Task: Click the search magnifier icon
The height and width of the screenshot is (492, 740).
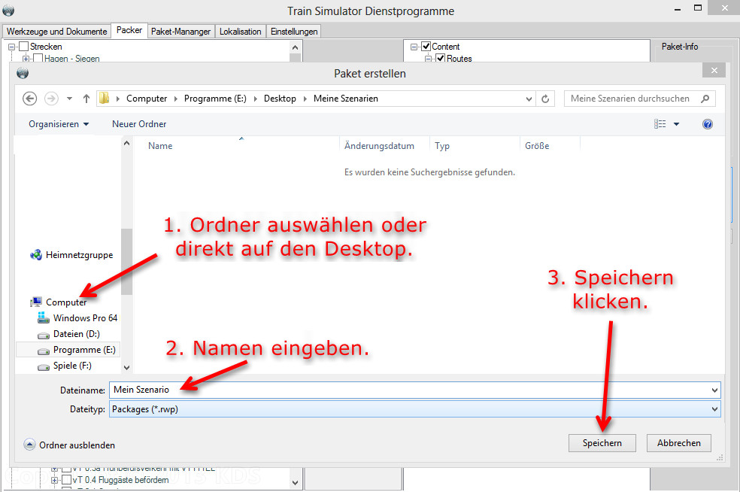Action: [x=705, y=99]
